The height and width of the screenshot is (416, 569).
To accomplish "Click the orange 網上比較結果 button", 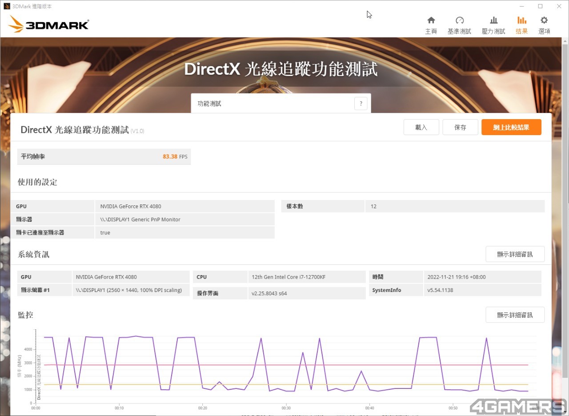I will [511, 127].
